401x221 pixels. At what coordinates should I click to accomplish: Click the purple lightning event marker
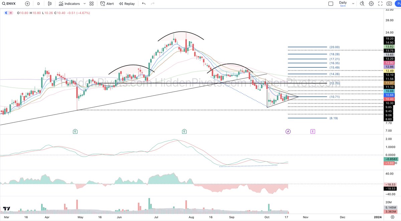[x=288, y=131]
